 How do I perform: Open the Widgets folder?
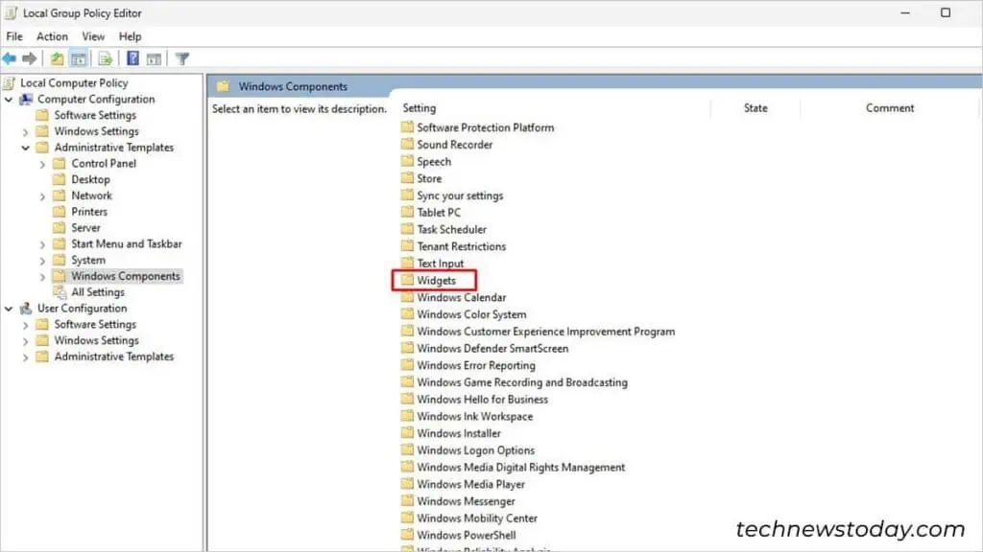pos(438,280)
